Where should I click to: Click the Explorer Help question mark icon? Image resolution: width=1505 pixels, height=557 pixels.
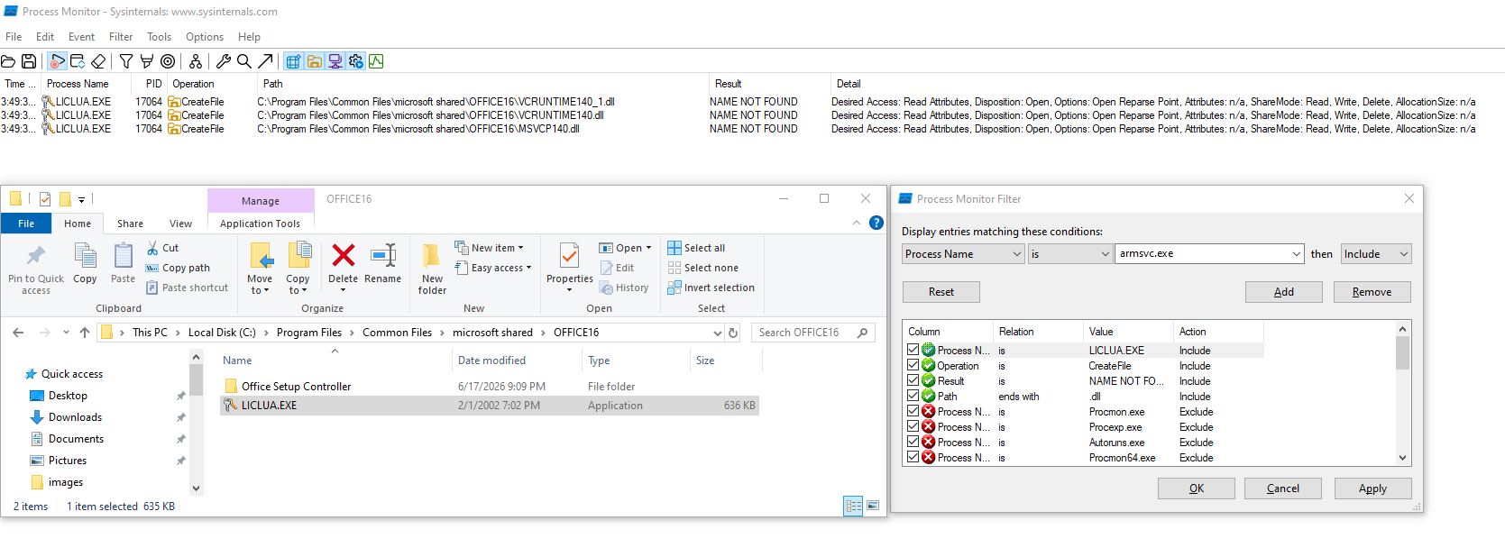[x=876, y=223]
